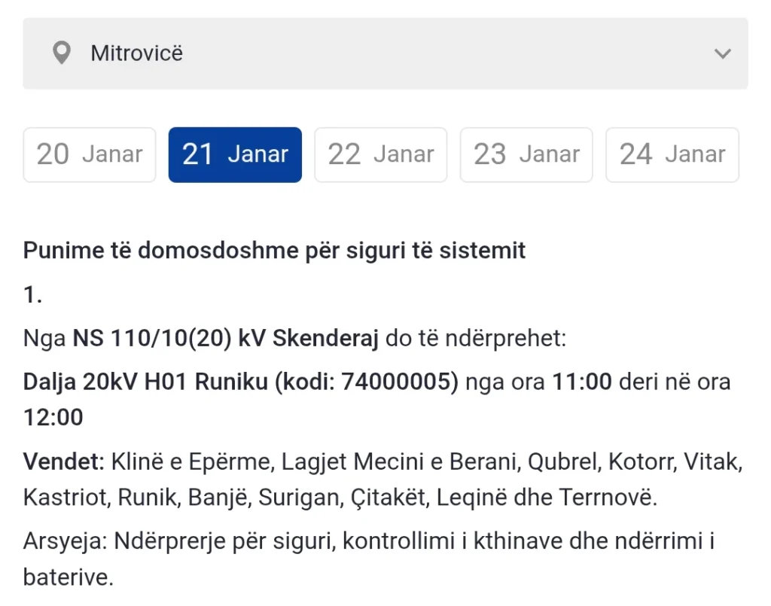Switch to the 20 Janar tab
The height and width of the screenshot is (606, 771).
tap(90, 154)
